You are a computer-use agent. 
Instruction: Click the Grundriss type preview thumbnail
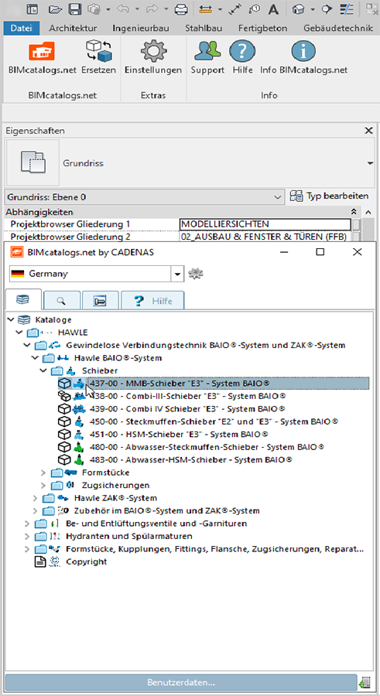click(33, 163)
